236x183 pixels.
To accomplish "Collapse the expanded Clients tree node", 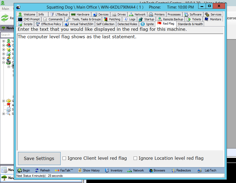I will click(3, 62).
